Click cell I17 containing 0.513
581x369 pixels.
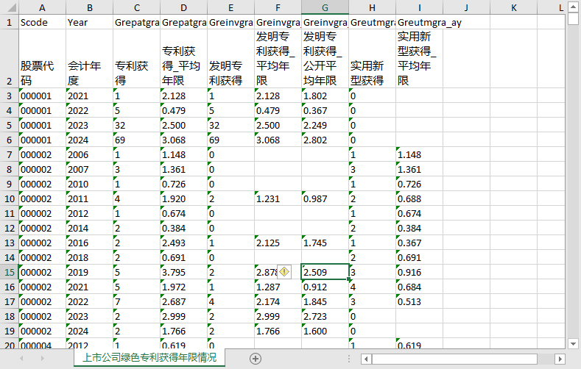[x=419, y=301]
